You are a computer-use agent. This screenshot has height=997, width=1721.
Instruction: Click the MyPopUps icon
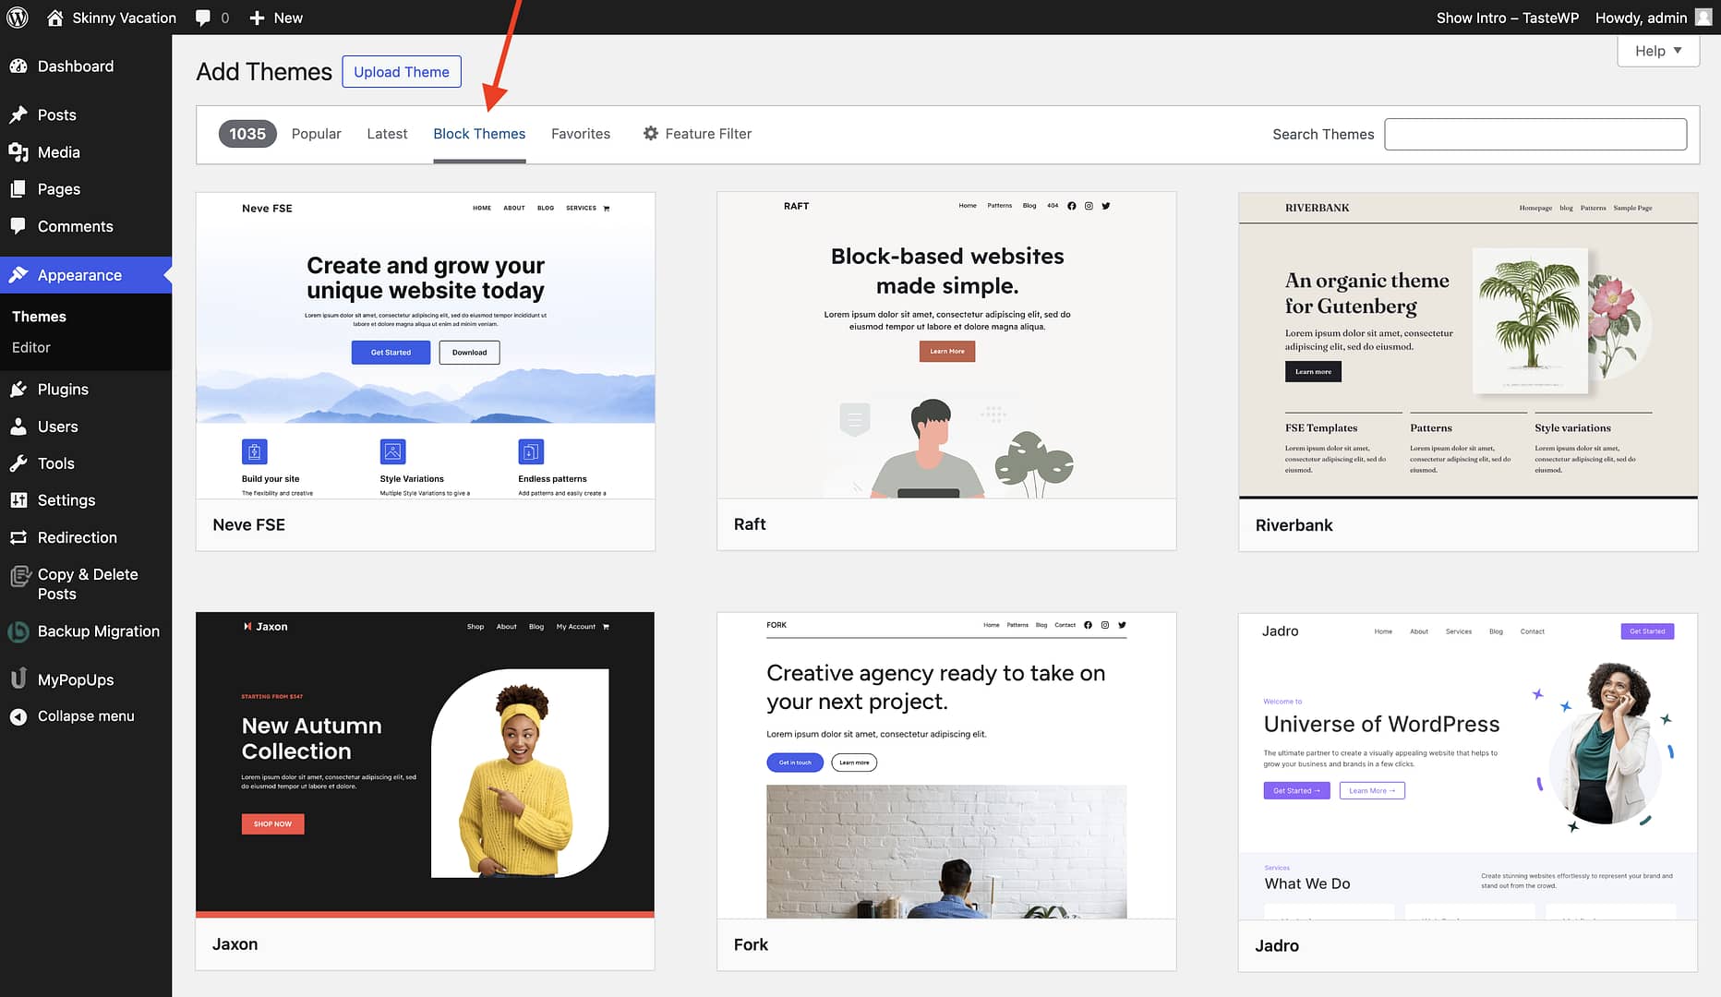18,679
